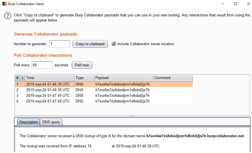Sort by the Payload column header
Viewport: 252px width, 153px height.
[123, 78]
